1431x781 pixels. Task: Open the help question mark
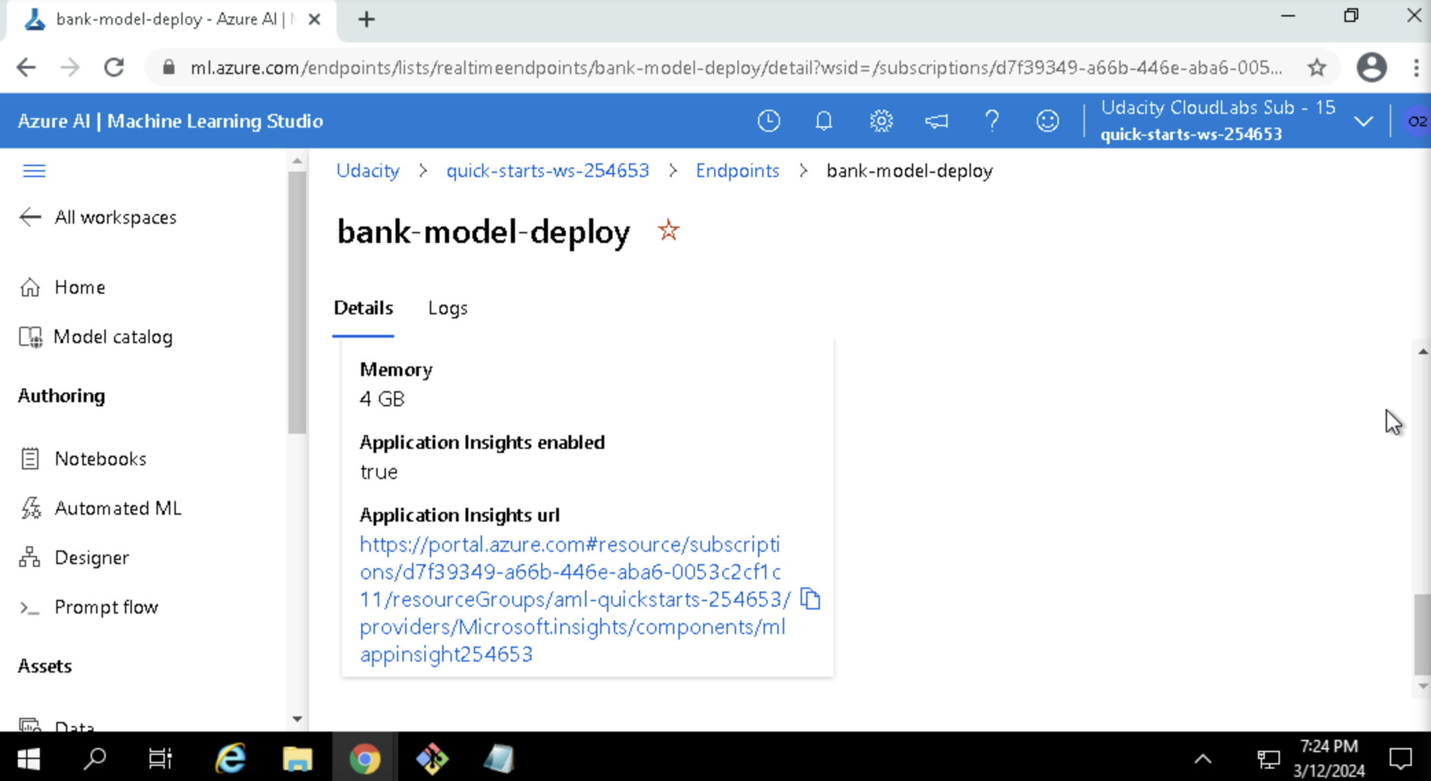tap(992, 121)
